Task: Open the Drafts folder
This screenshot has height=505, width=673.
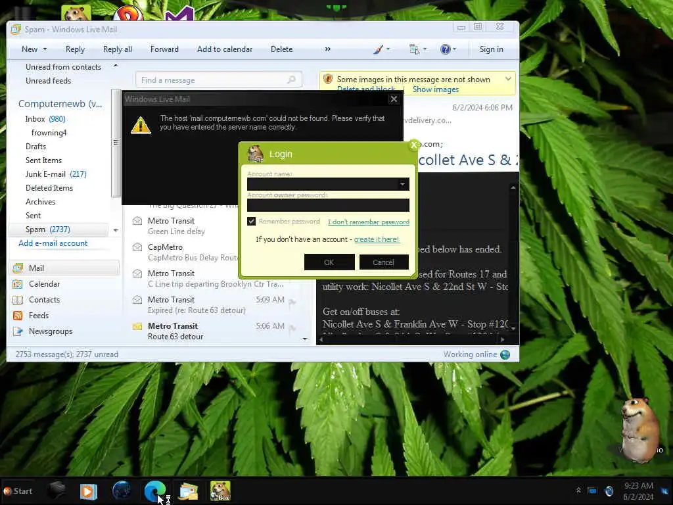Action: (35, 147)
